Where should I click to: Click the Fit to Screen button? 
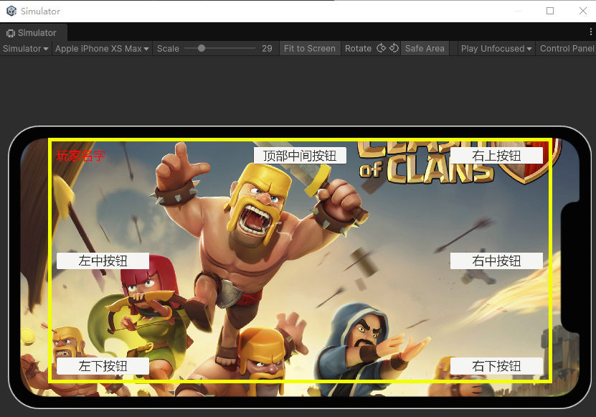tap(310, 49)
